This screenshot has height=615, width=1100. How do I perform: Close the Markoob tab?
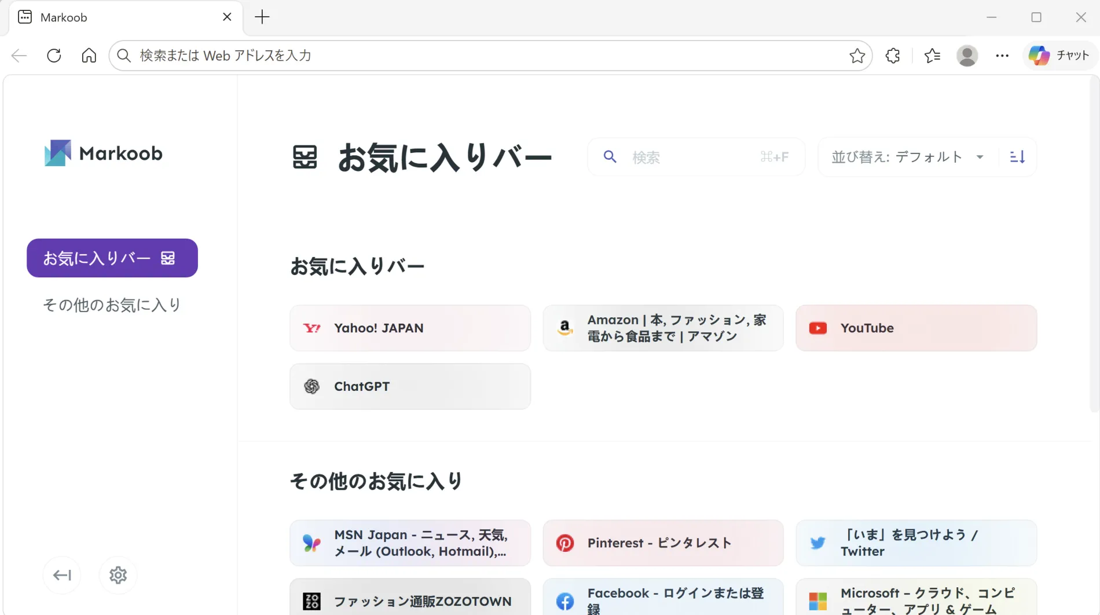pyautogui.click(x=227, y=17)
